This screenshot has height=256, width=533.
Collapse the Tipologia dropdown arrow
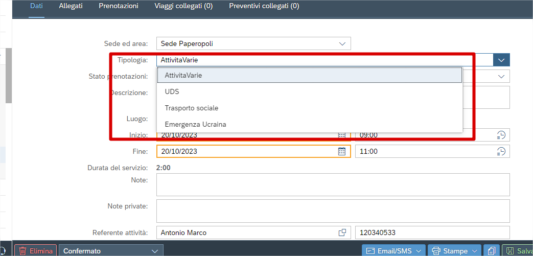click(x=501, y=60)
